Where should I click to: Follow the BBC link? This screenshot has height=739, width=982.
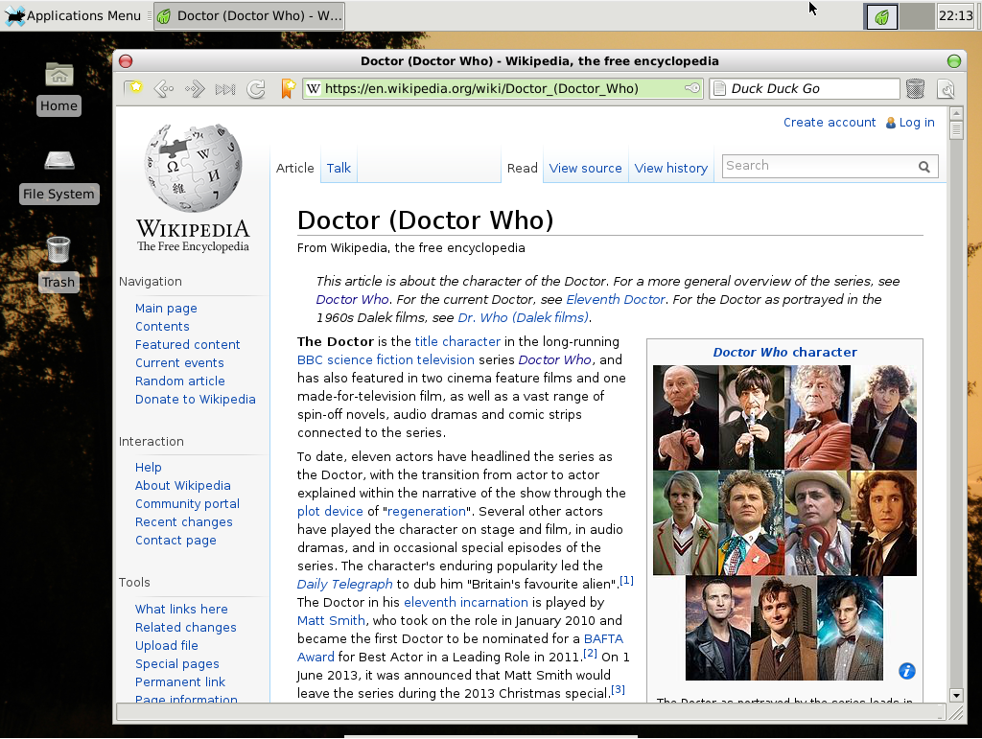pyautogui.click(x=310, y=359)
